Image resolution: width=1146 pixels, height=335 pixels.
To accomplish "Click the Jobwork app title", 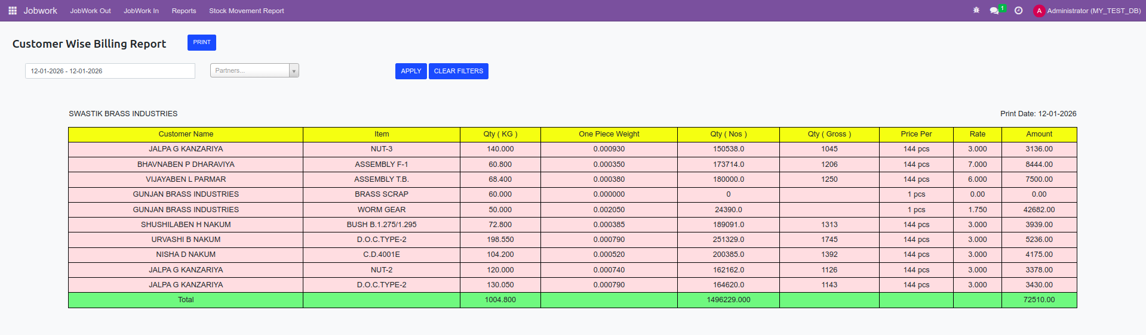I will (x=41, y=11).
